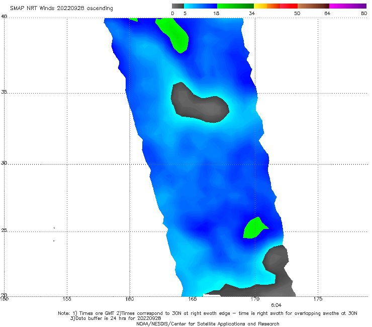Screen dimensions: 372x327
Task: Click the note line starting 'Times are GMT'
Action: 207,313
